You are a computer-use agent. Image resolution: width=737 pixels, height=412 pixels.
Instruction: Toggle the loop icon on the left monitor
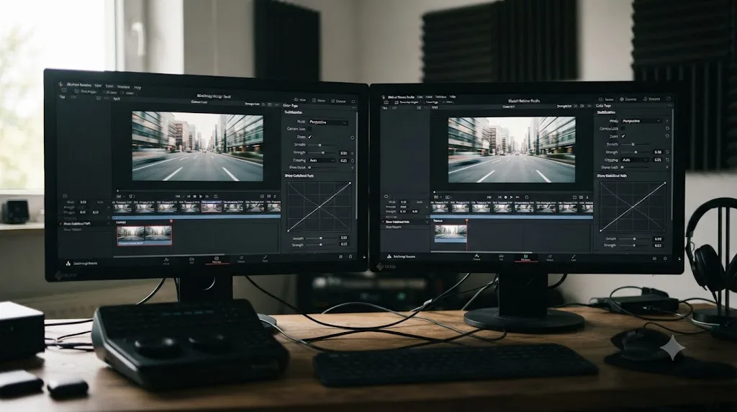click(x=216, y=196)
